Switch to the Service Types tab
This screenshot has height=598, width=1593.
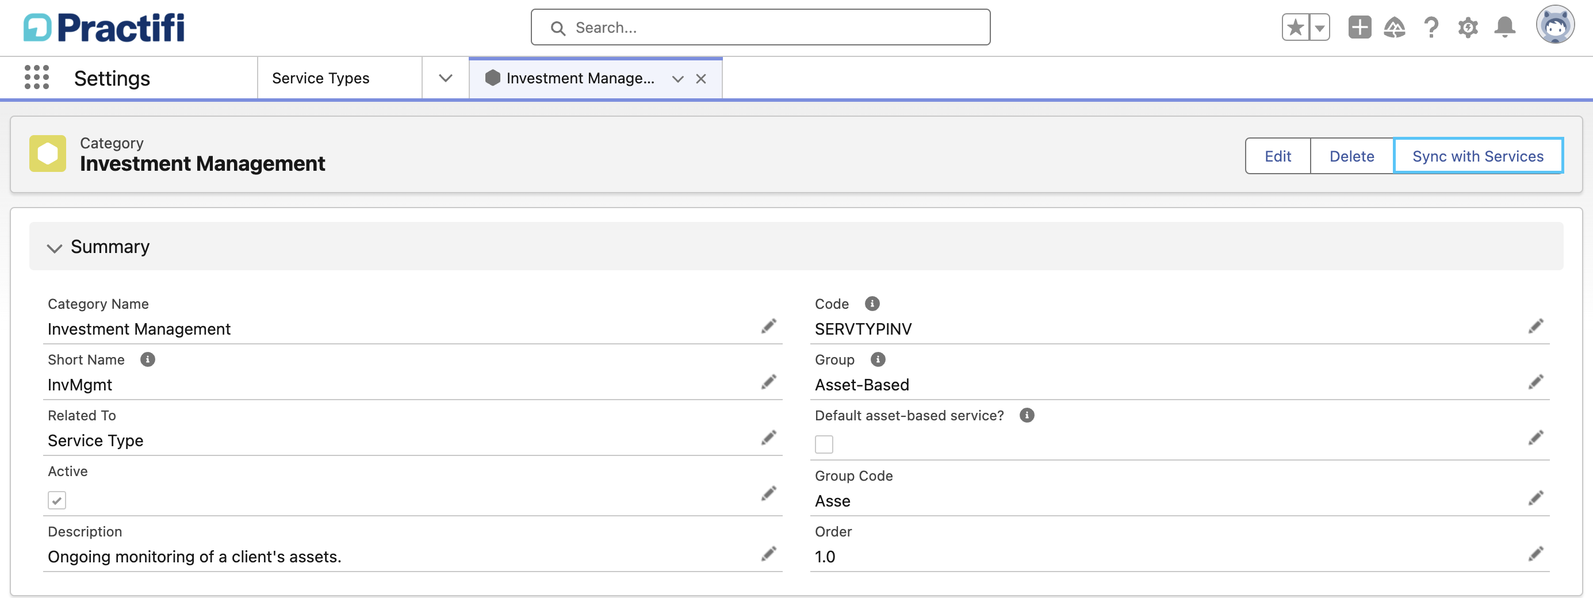320,79
